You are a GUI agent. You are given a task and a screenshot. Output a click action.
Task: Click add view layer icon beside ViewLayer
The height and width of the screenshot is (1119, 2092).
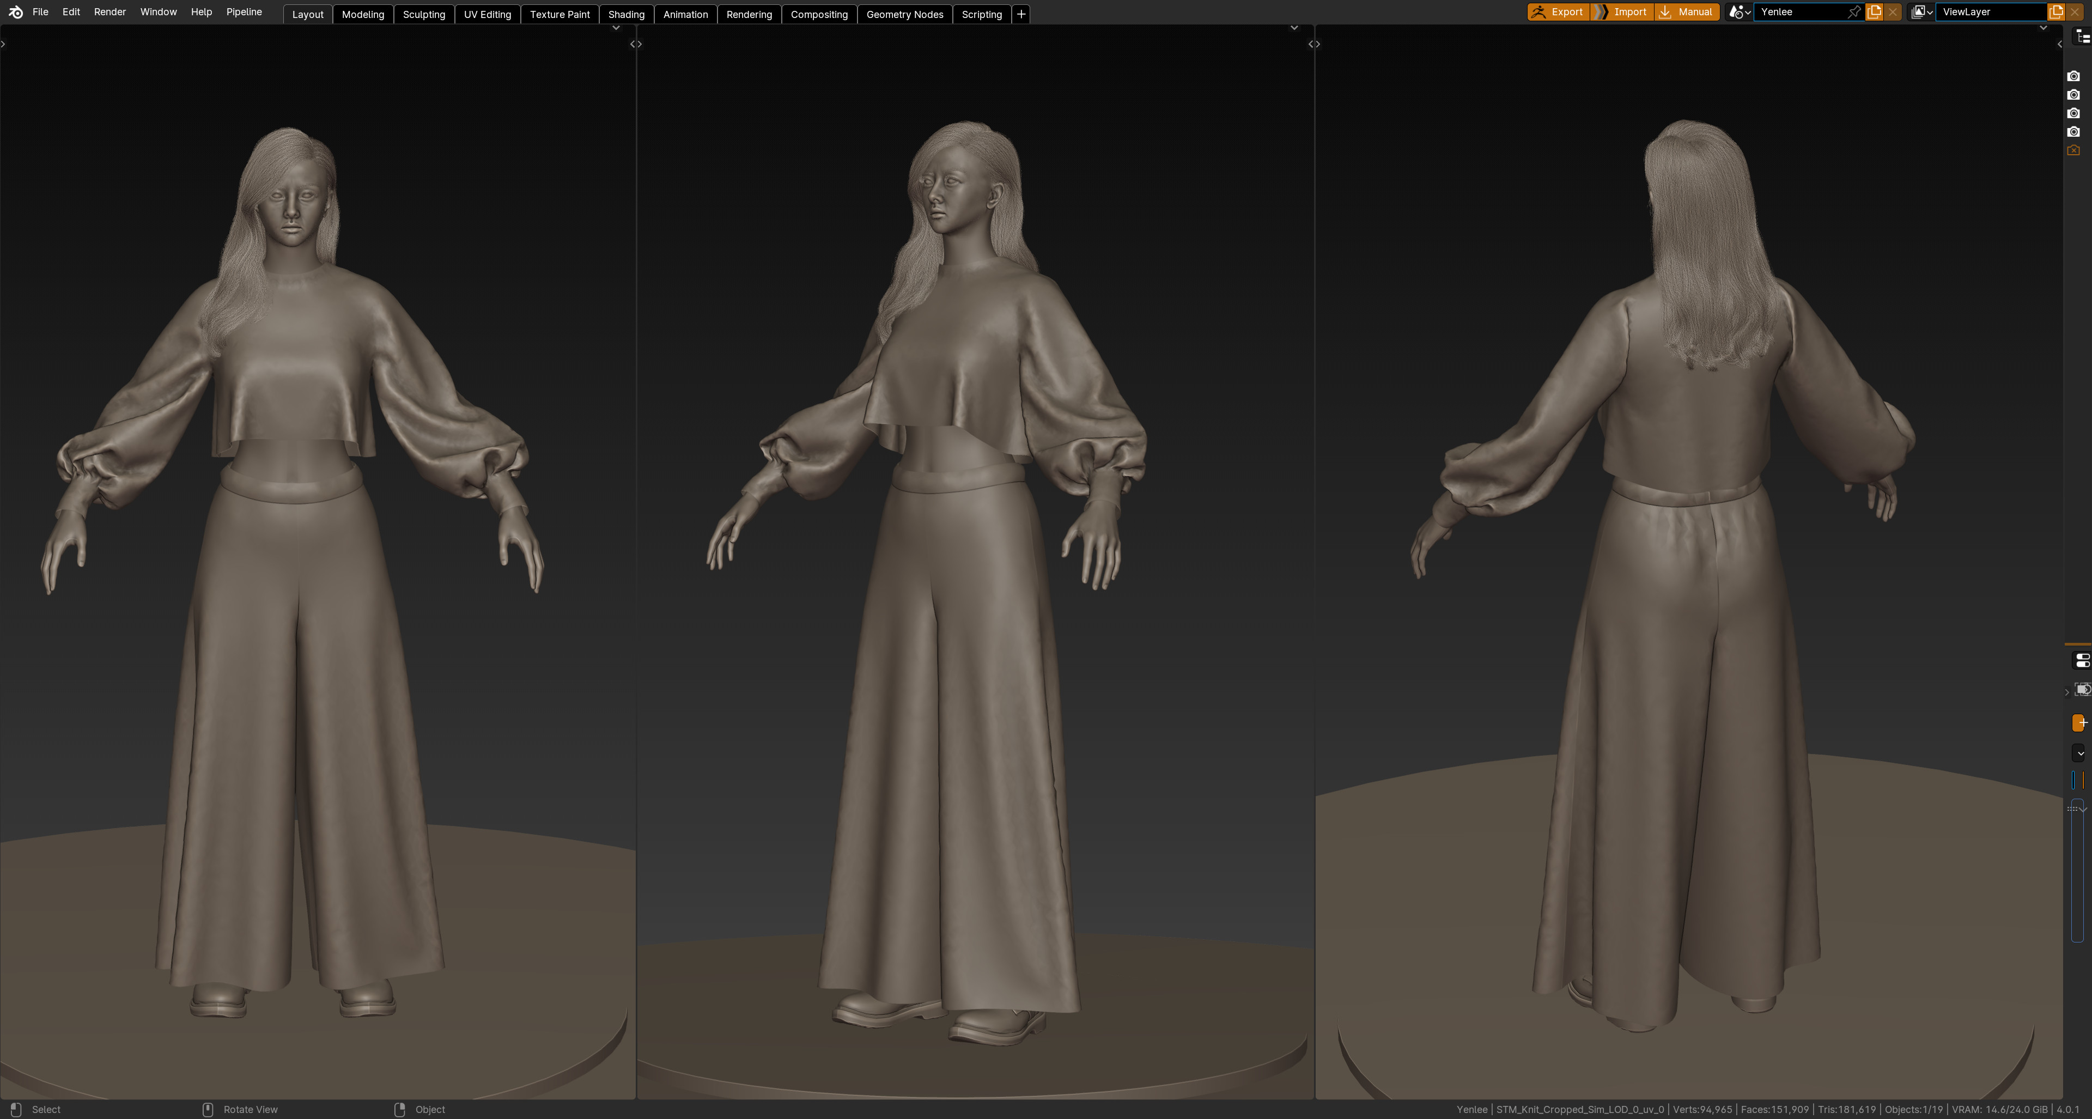click(x=2056, y=12)
